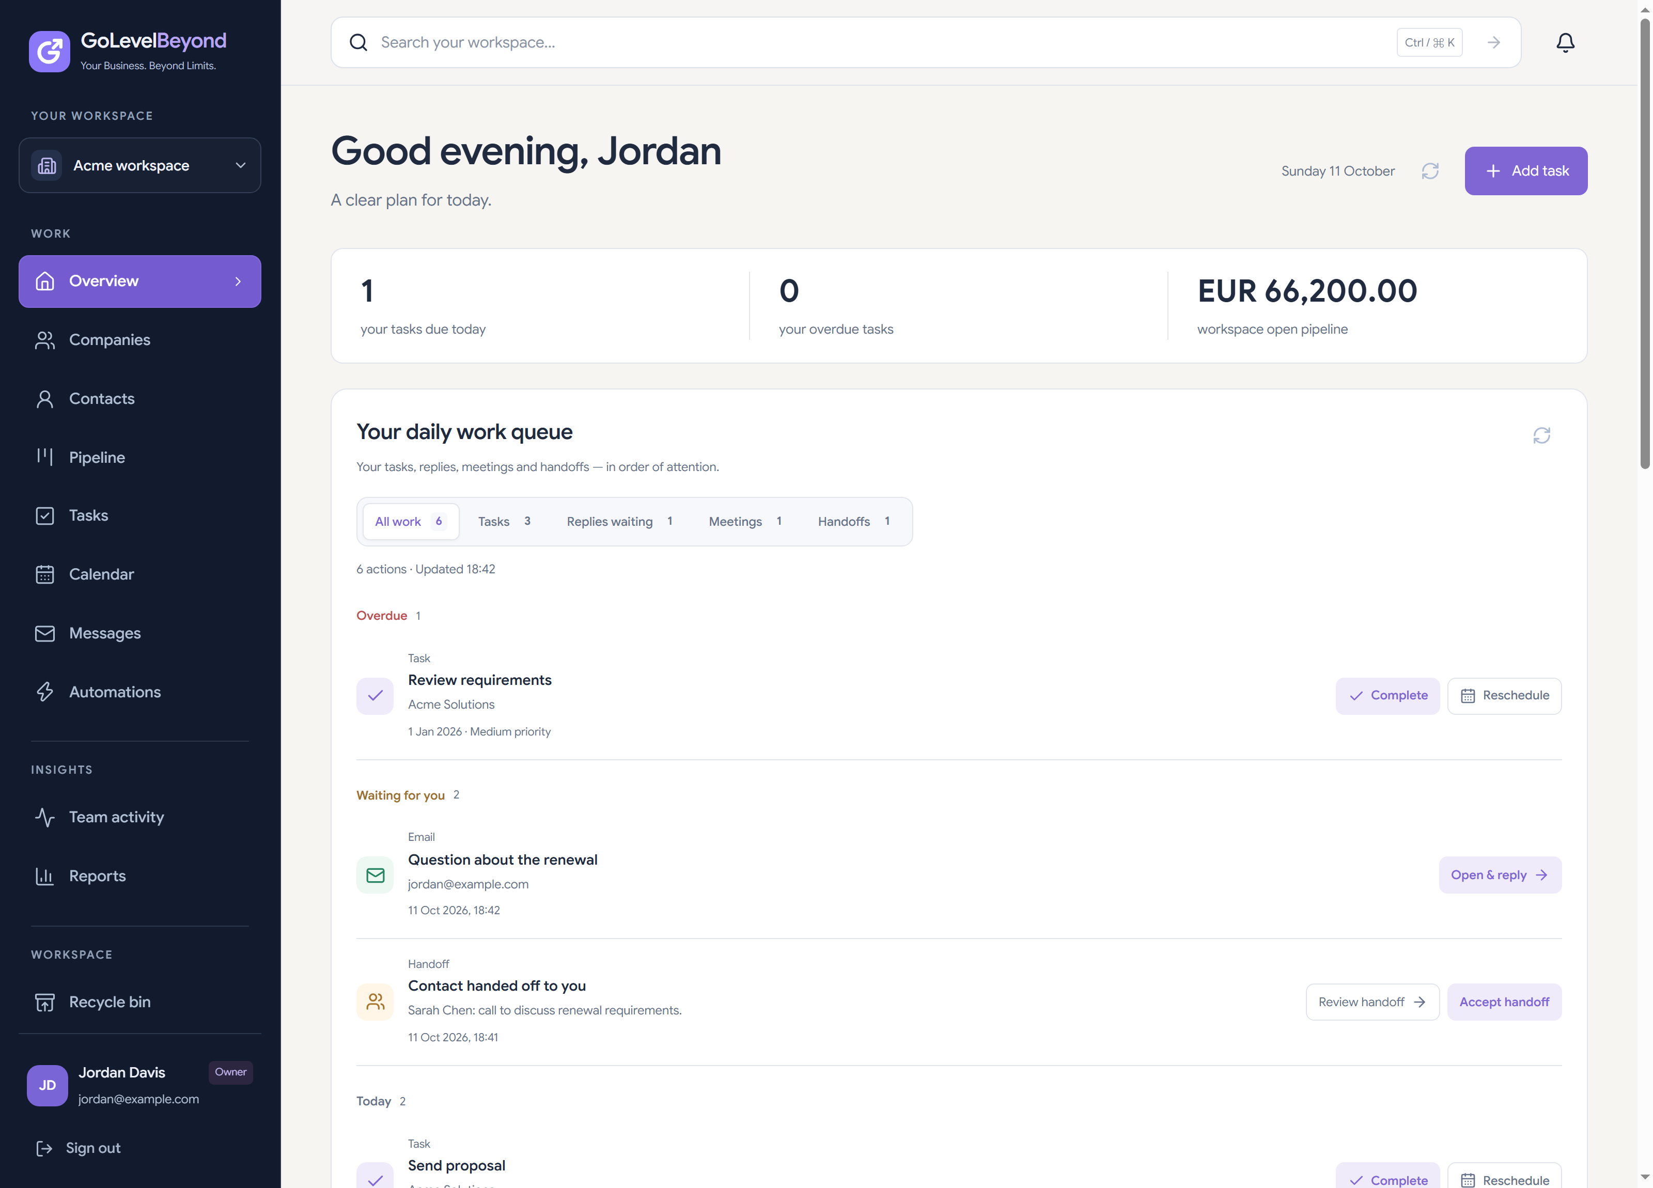
Task: Click the GoLevelBeyond logo icon
Action: click(x=49, y=51)
